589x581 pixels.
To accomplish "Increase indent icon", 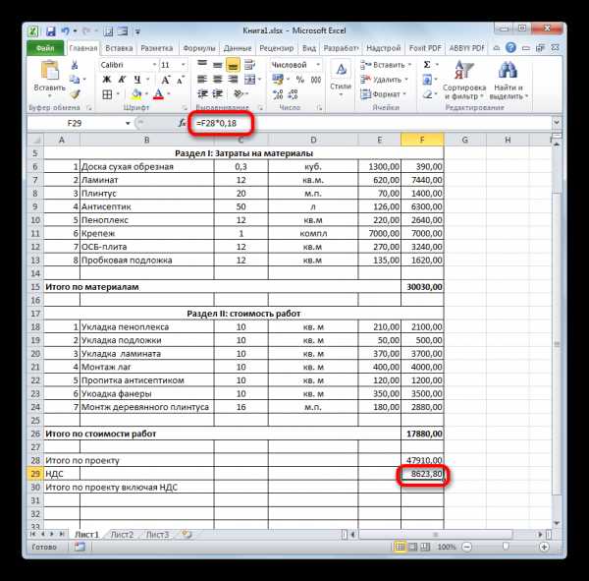I will click(x=218, y=94).
